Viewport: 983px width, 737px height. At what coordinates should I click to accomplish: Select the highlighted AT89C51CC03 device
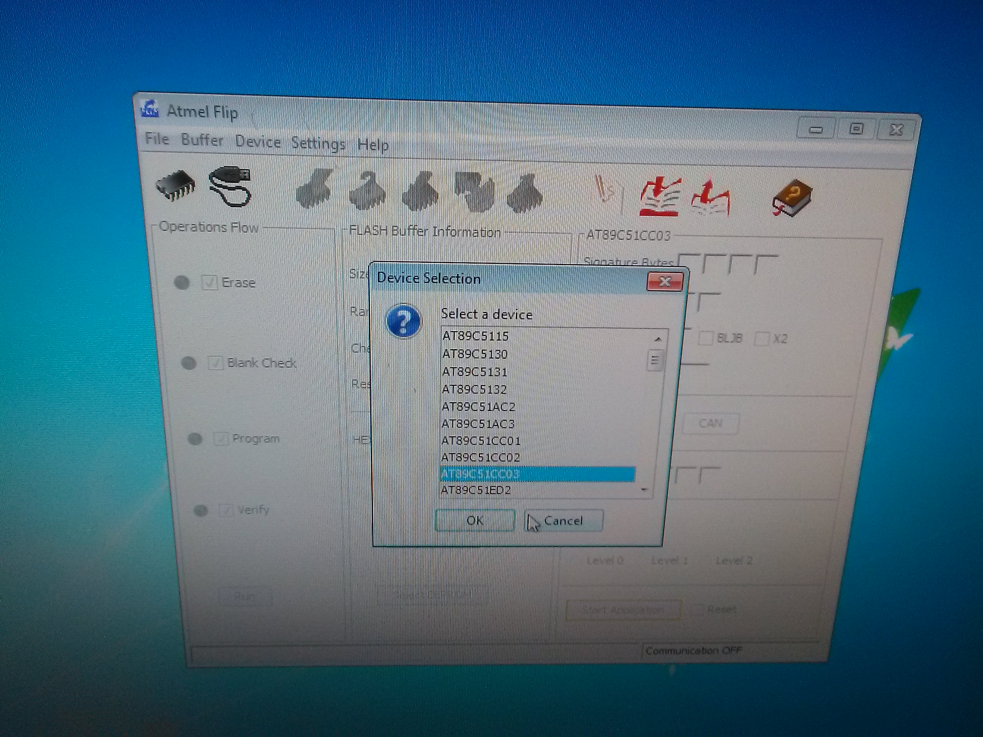(538, 474)
